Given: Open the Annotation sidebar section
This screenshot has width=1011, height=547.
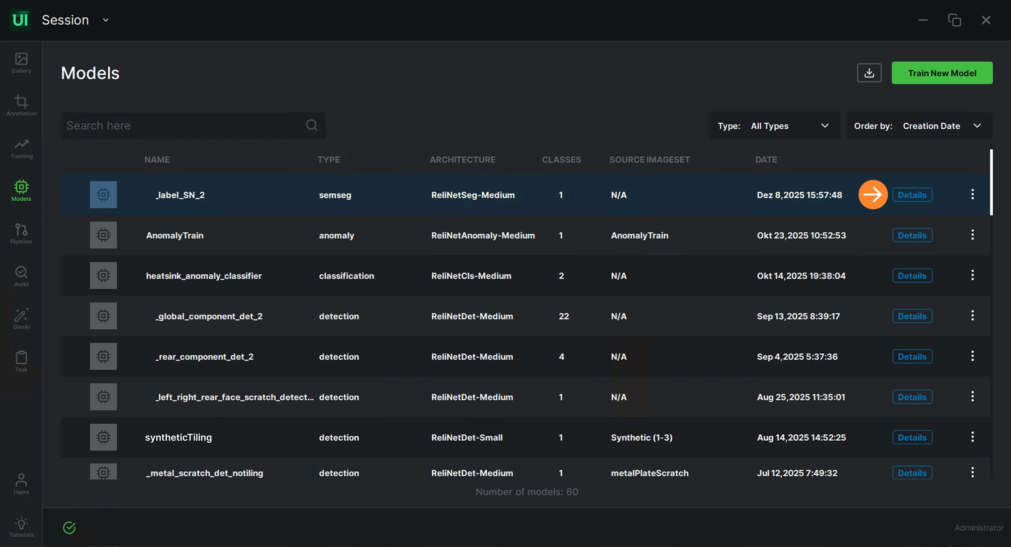Looking at the screenshot, I should pyautogui.click(x=21, y=106).
